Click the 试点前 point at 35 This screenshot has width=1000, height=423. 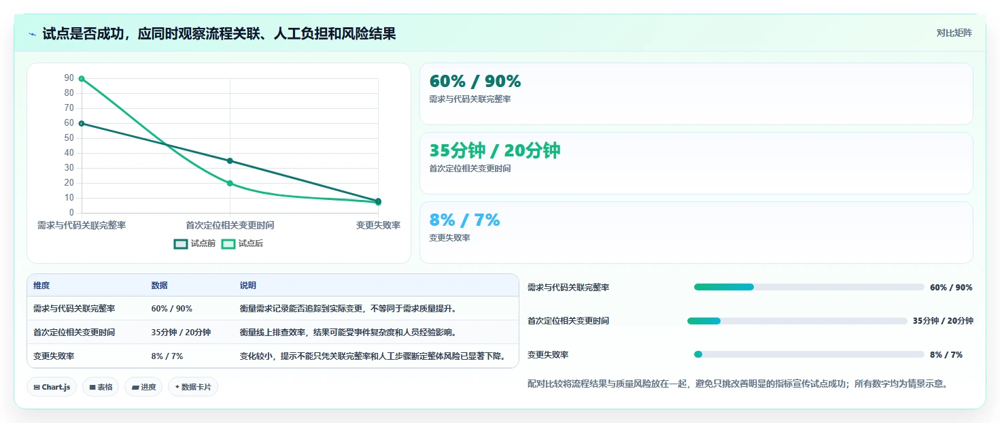[230, 160]
